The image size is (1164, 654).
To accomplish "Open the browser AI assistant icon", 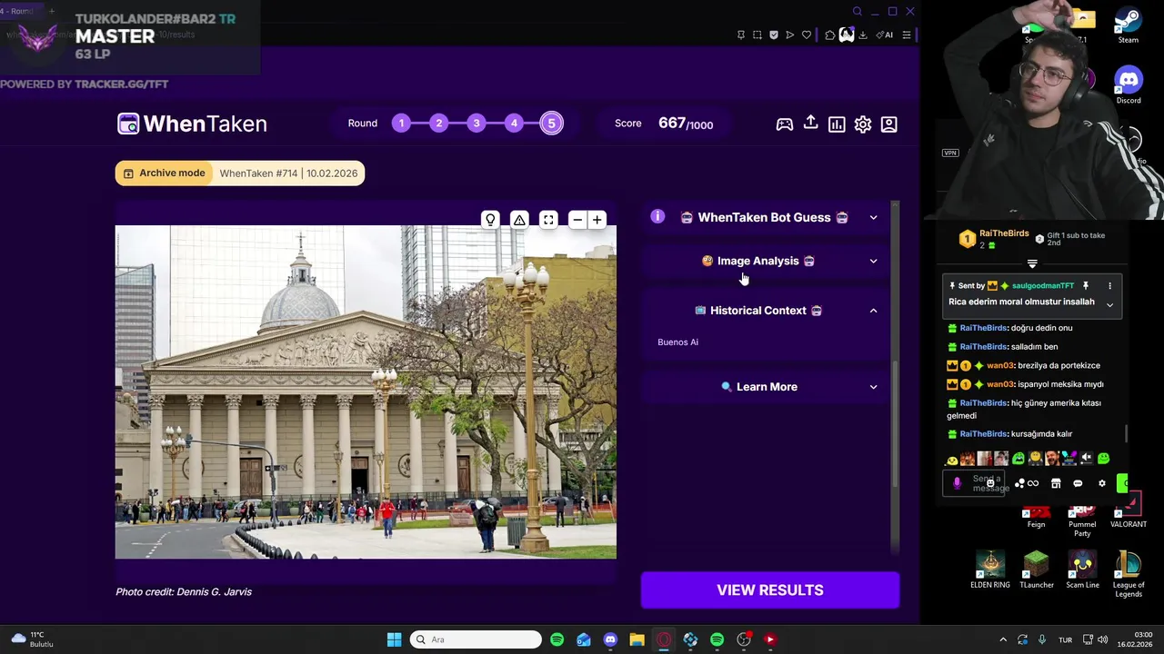I will click(884, 35).
